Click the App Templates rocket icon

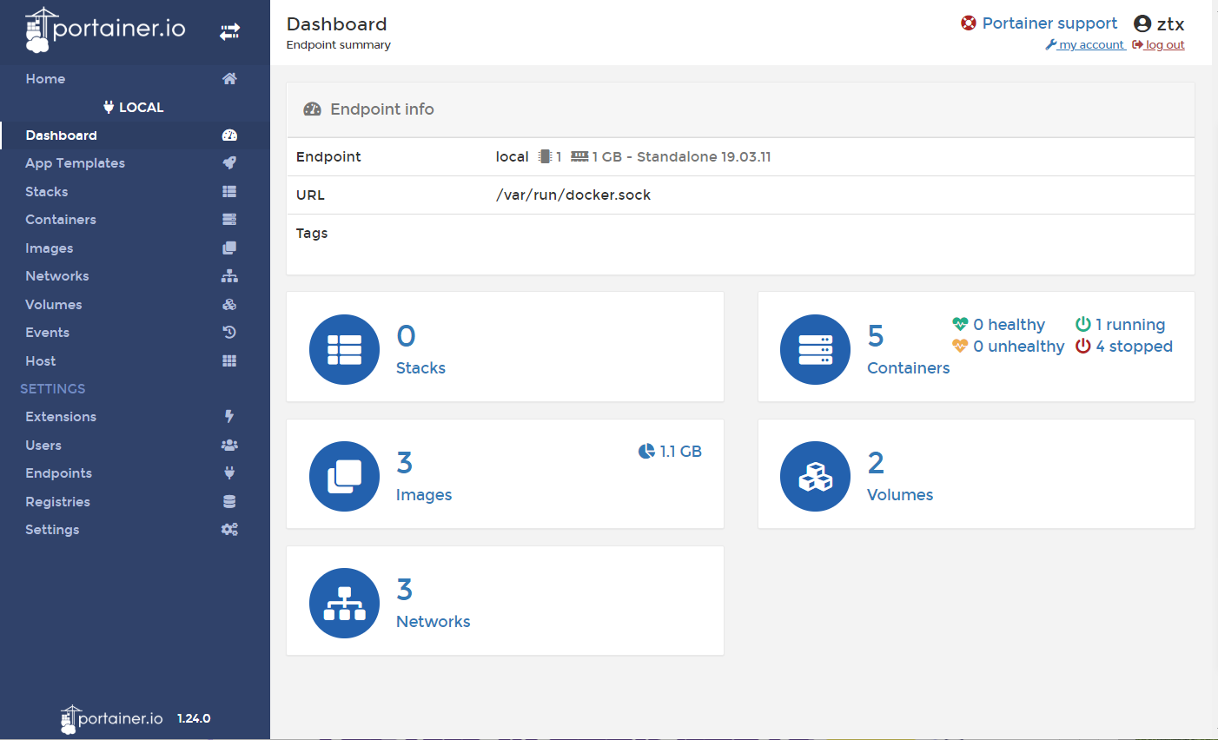coord(229,163)
